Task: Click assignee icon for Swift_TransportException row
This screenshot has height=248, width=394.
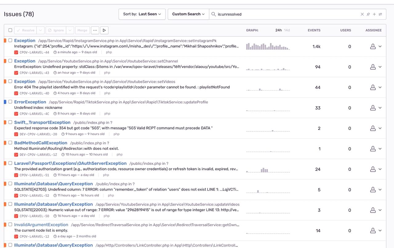Action: 373,128
